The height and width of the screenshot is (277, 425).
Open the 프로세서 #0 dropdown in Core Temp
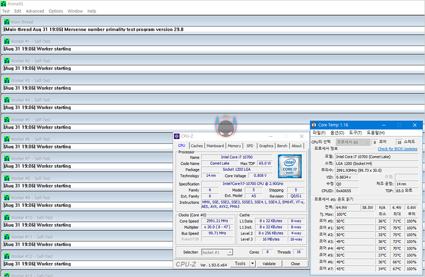(353, 142)
